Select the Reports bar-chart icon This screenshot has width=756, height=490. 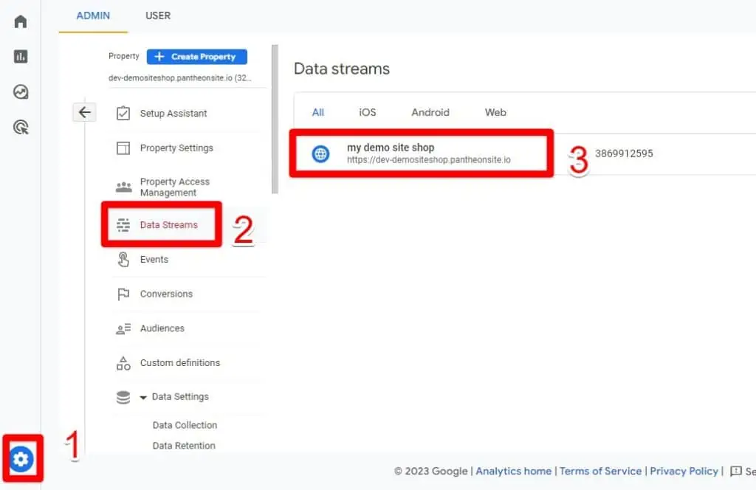(20, 56)
